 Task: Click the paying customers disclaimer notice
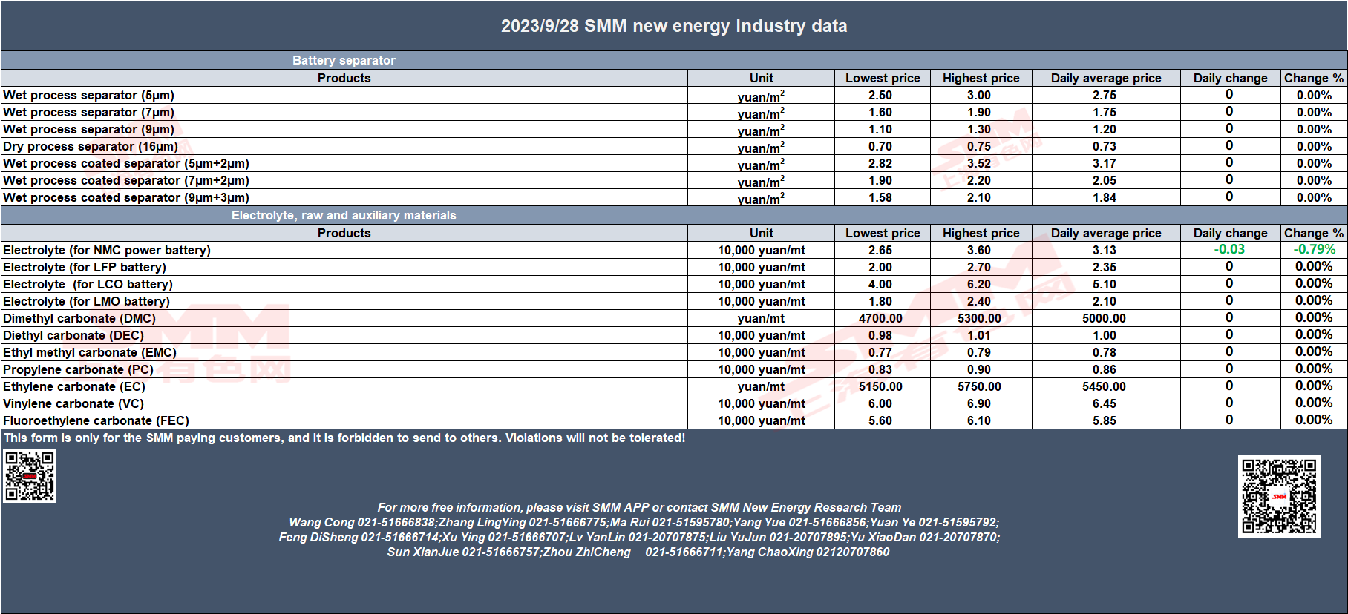pos(344,438)
